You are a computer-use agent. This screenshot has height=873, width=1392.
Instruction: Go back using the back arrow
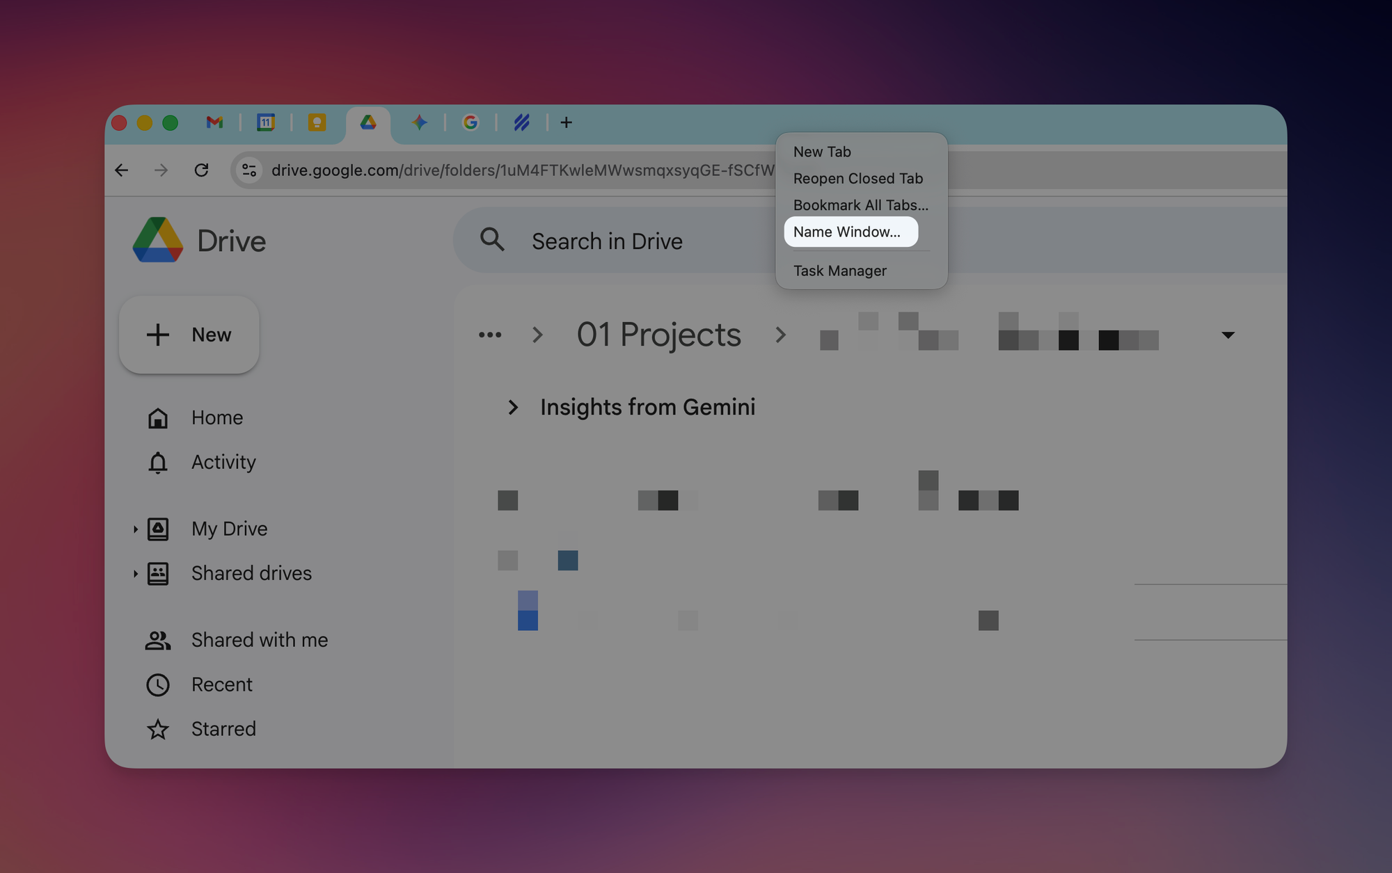[122, 170]
